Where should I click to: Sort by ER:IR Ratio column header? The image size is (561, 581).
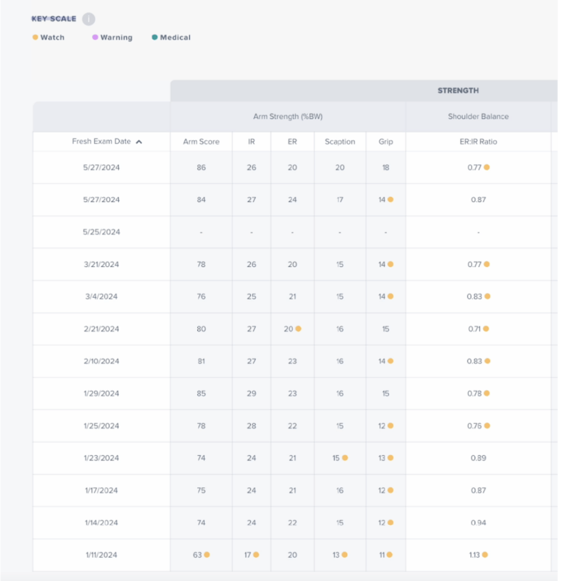click(x=478, y=142)
